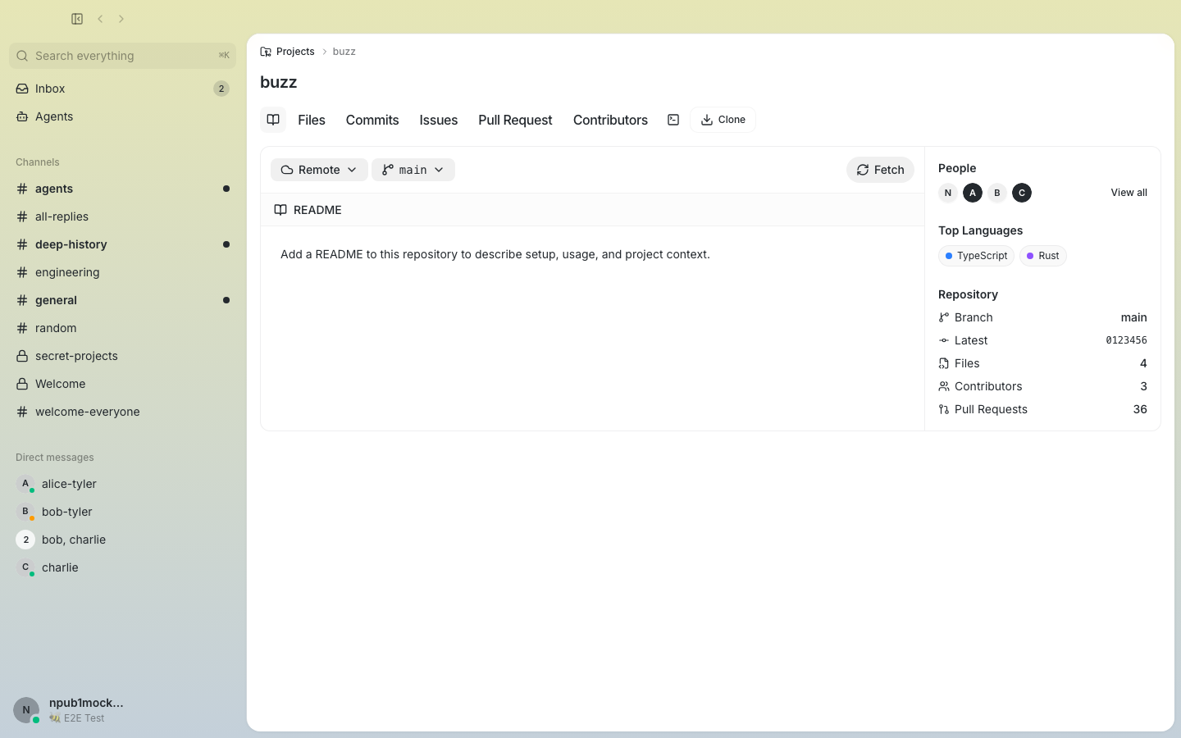This screenshot has height=738, width=1181.
Task: Toggle the sidebar panel icon
Action: pyautogui.click(x=77, y=19)
